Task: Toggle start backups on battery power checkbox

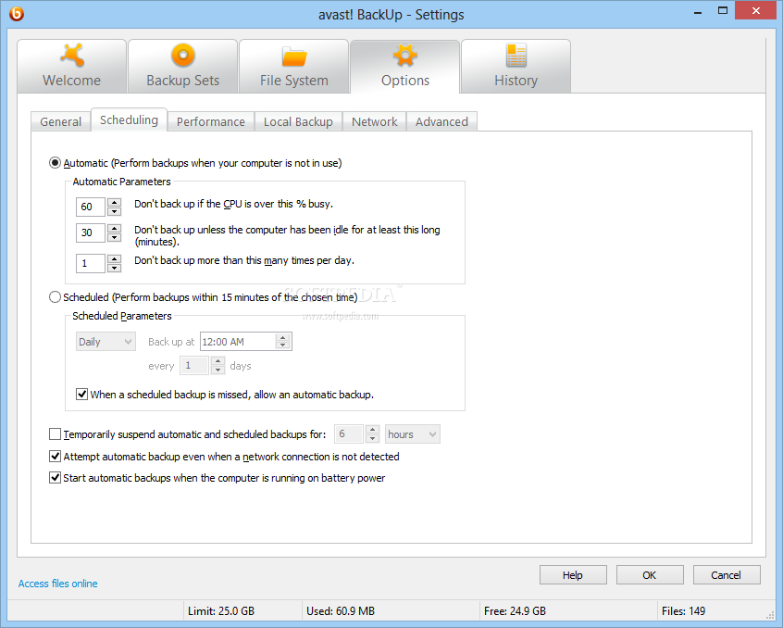Action: (x=55, y=478)
